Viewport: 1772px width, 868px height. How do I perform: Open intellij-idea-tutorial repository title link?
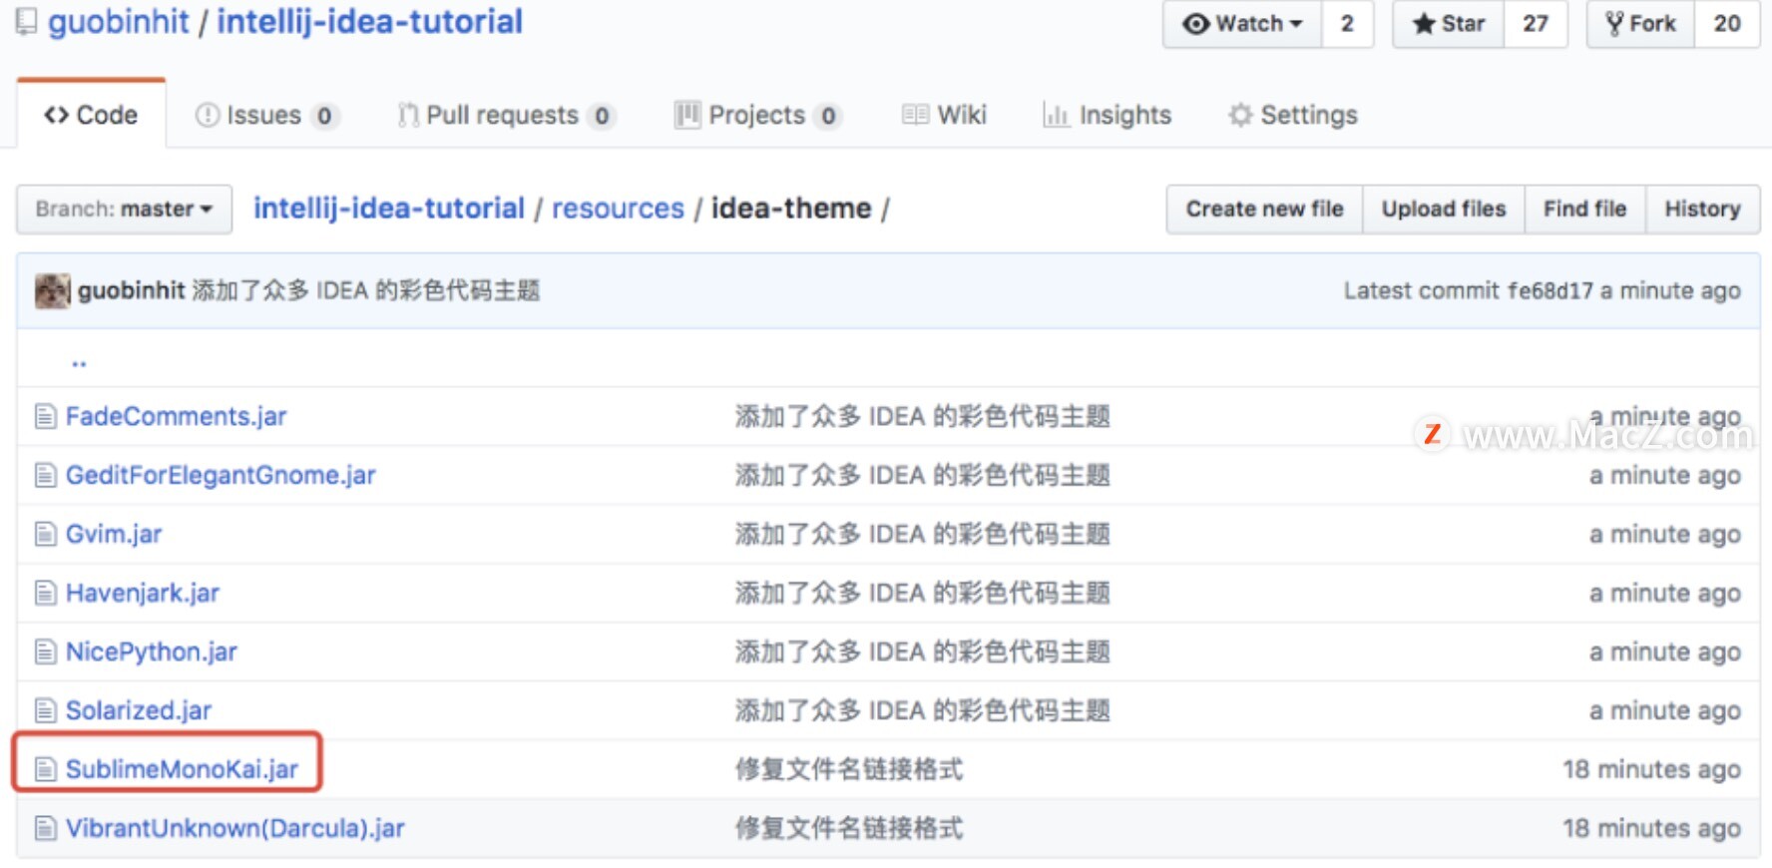coord(369,21)
